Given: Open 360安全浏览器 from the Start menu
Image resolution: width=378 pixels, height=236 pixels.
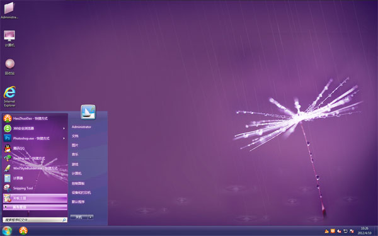Looking at the screenshot, I should (x=35, y=128).
